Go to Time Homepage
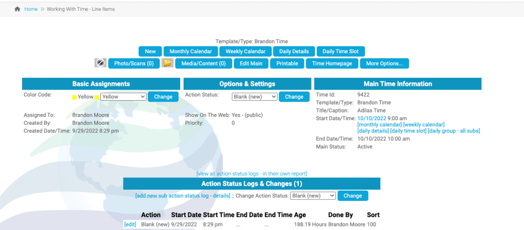 [x=332, y=63]
